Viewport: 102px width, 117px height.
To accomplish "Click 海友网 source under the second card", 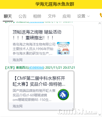I will point(17,106).
